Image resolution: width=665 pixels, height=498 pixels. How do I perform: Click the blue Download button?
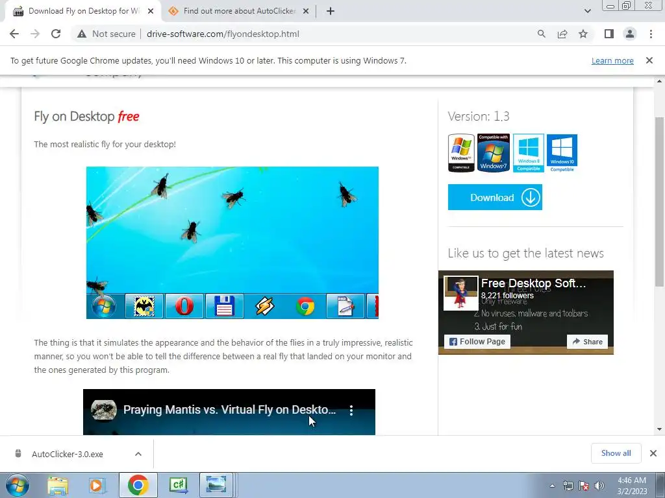495,197
